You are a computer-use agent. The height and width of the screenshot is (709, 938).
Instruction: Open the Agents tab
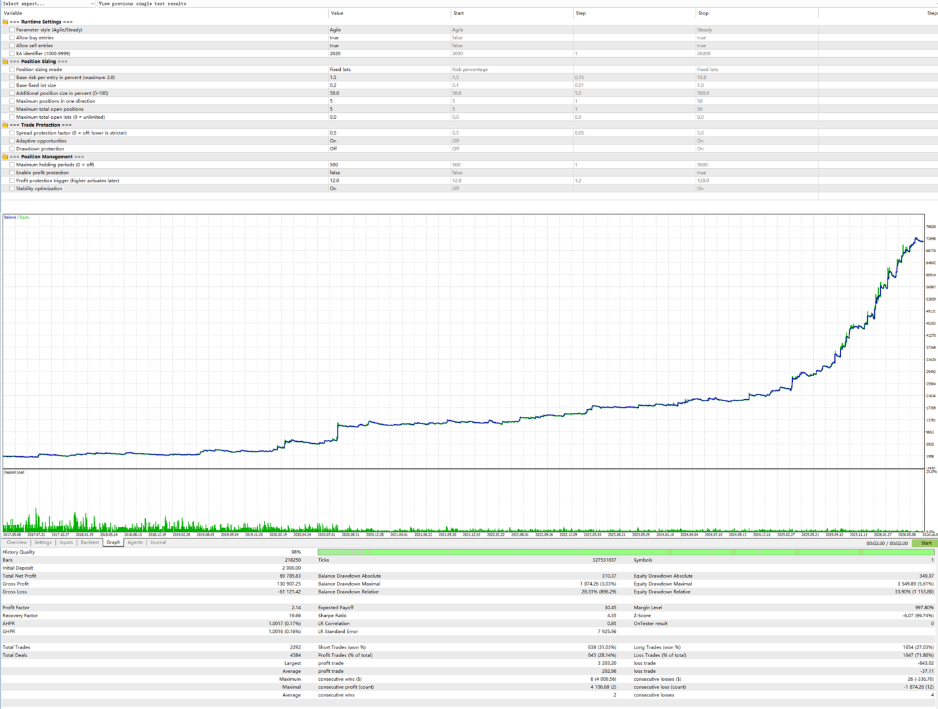click(135, 542)
